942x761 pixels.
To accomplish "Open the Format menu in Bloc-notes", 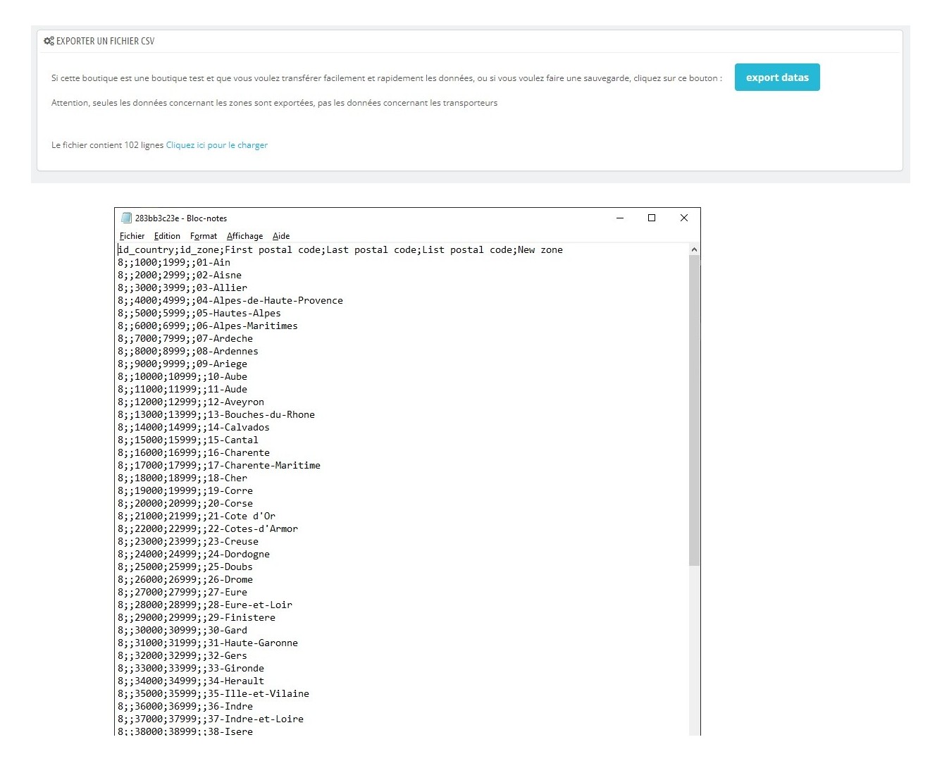I will 204,236.
